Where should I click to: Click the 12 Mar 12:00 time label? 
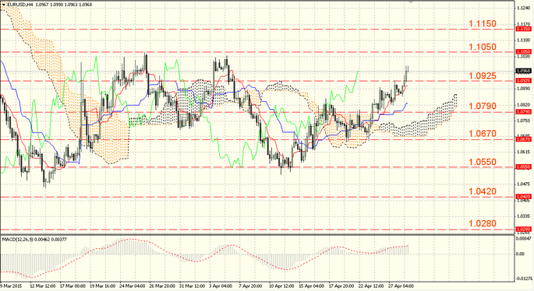(x=43, y=286)
